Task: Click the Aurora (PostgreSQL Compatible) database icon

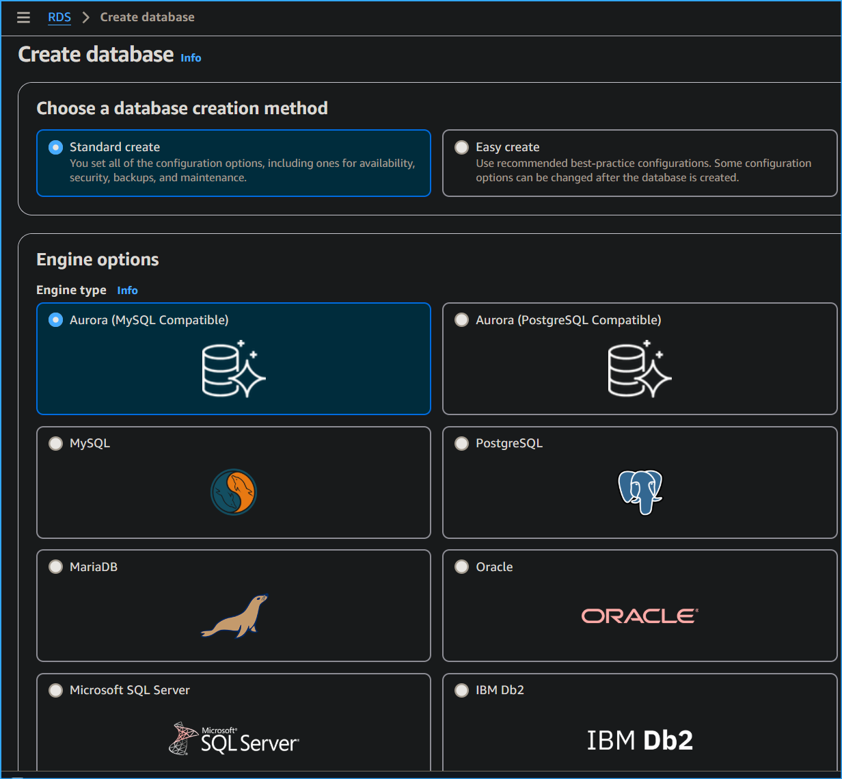Action: point(640,369)
